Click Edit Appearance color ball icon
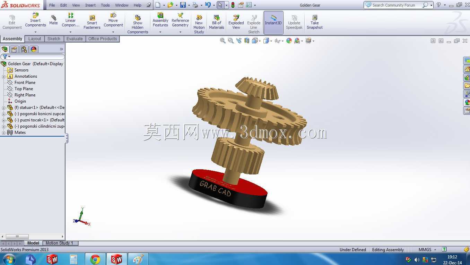Viewport: 470px width, 265px height. point(289,41)
